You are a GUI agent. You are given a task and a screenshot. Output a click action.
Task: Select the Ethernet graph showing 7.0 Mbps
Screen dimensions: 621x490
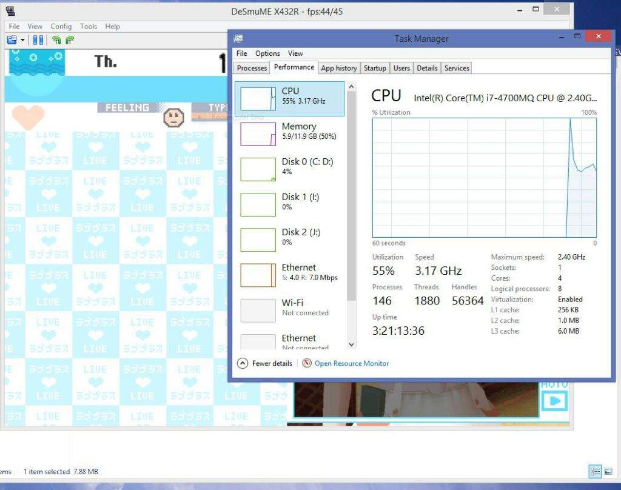(290, 273)
